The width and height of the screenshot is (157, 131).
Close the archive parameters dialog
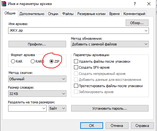point(149,4)
